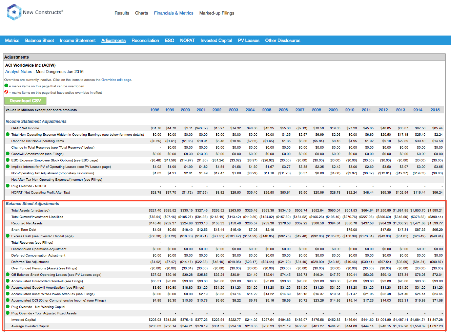This screenshot has height=332, width=451.
Task: Switch to the NOPAT tab
Action: point(187,40)
